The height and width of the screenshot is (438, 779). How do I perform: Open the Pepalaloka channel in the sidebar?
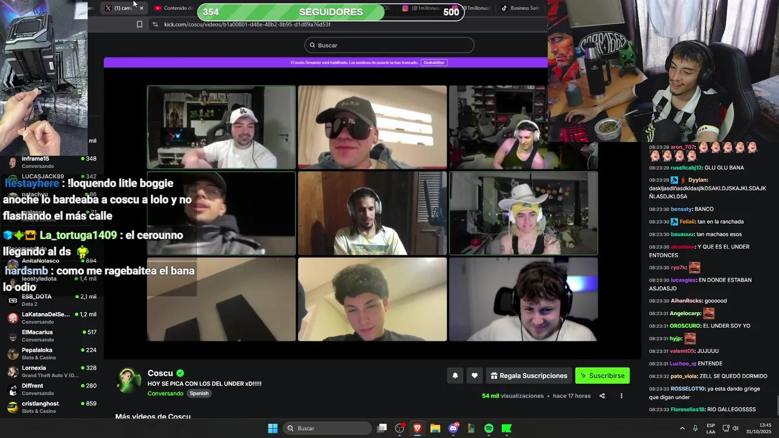(x=52, y=353)
